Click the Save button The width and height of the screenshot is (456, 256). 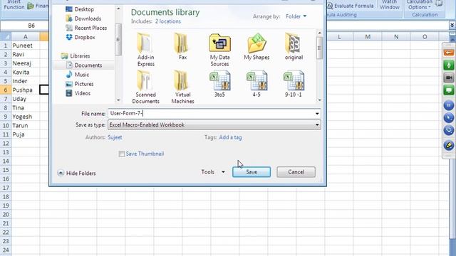coord(252,172)
